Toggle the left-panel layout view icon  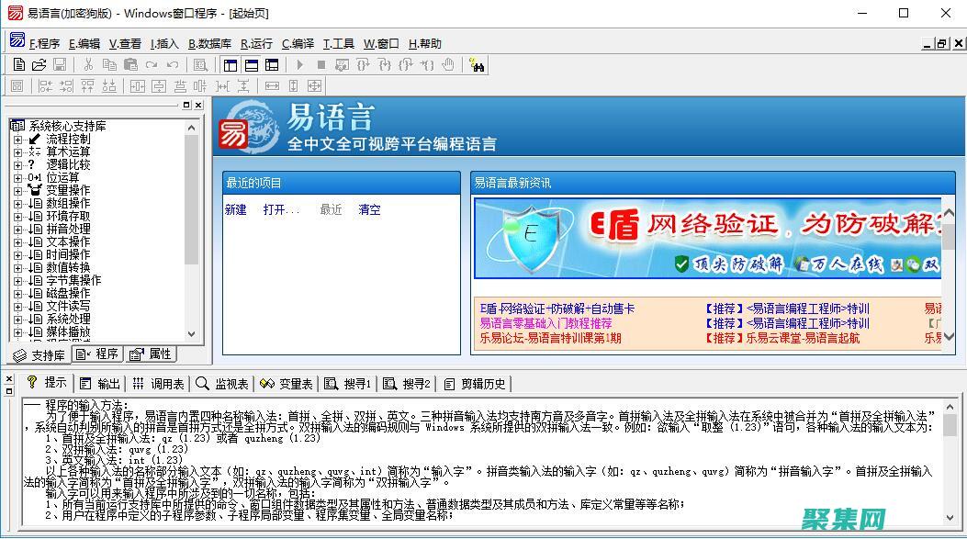coord(230,64)
